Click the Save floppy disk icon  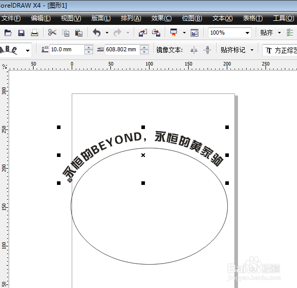(21, 33)
